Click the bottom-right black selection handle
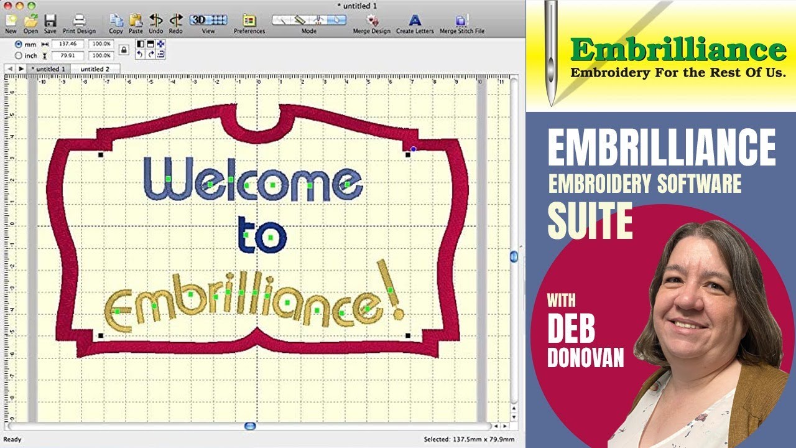The height and width of the screenshot is (448, 796). pos(408,336)
